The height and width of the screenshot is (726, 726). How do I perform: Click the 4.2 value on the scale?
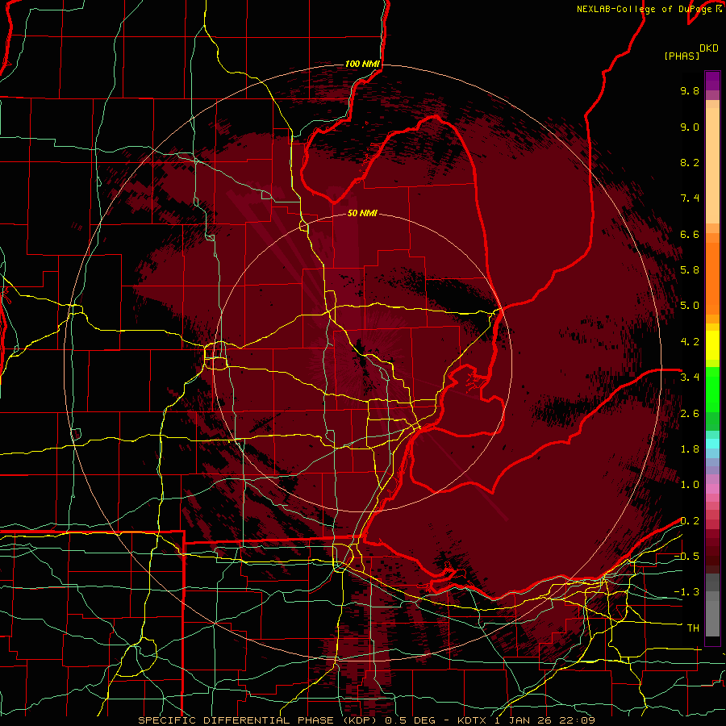[x=690, y=342]
